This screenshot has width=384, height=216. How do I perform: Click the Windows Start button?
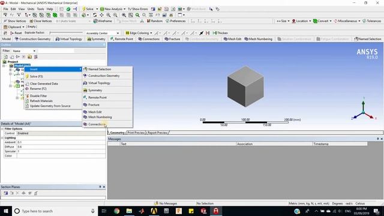(x=6, y=211)
